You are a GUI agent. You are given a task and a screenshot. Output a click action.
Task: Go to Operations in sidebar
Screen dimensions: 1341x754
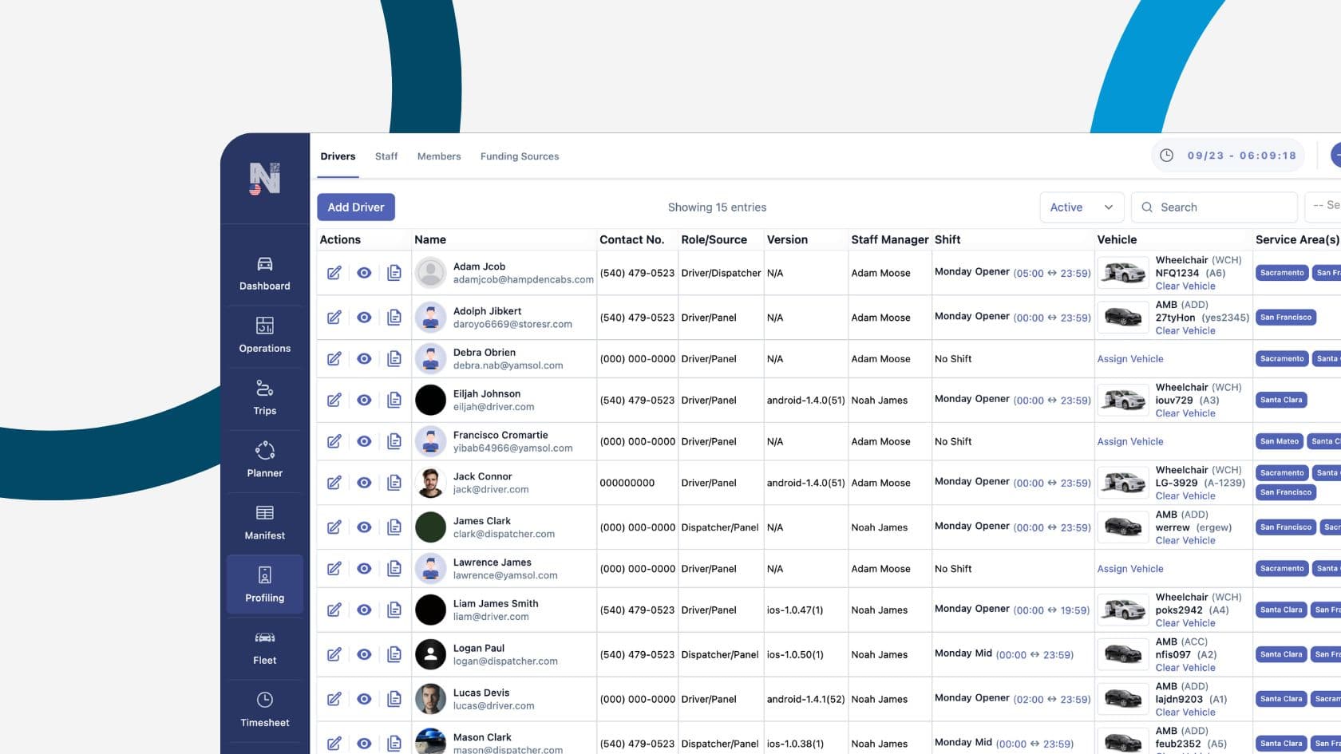[264, 335]
